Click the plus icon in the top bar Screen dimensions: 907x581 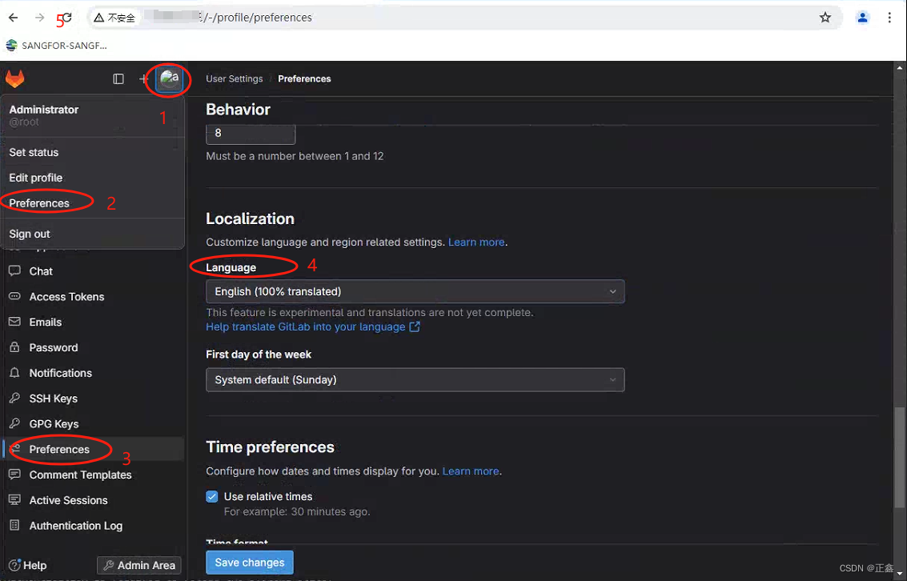coord(142,78)
